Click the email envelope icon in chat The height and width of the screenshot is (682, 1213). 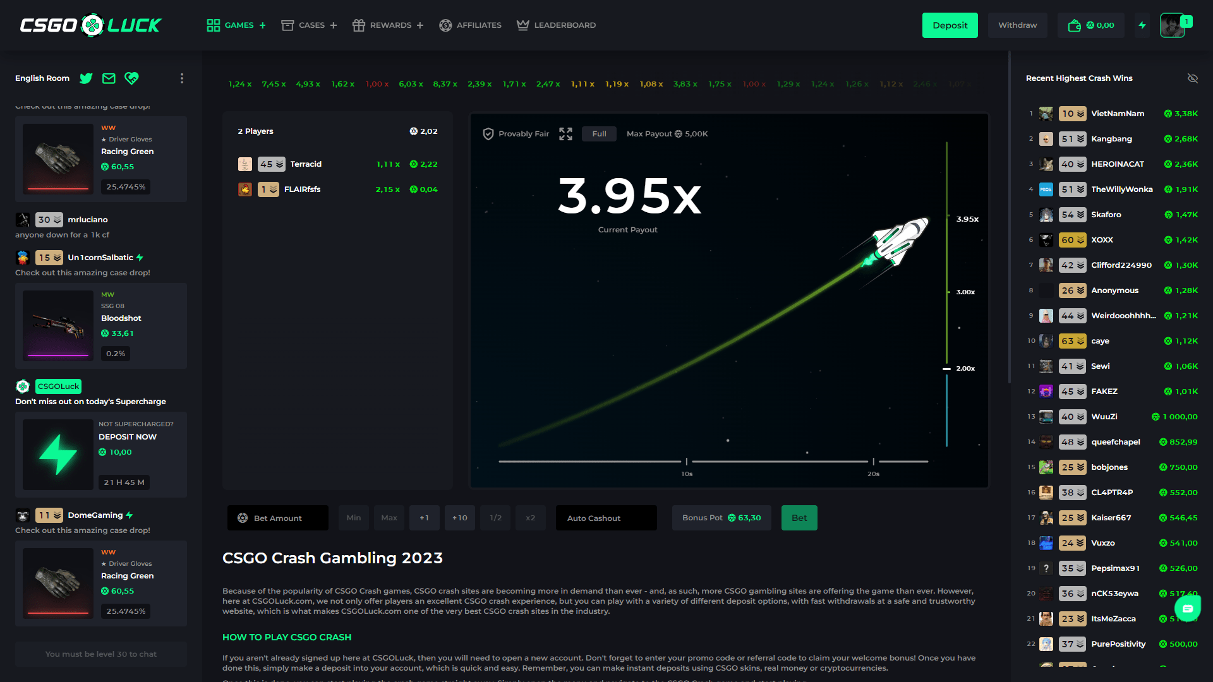[x=108, y=78]
